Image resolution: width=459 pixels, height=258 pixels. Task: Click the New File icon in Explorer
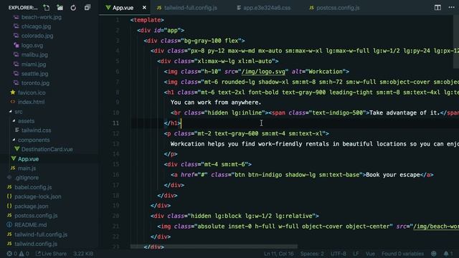click(46, 8)
